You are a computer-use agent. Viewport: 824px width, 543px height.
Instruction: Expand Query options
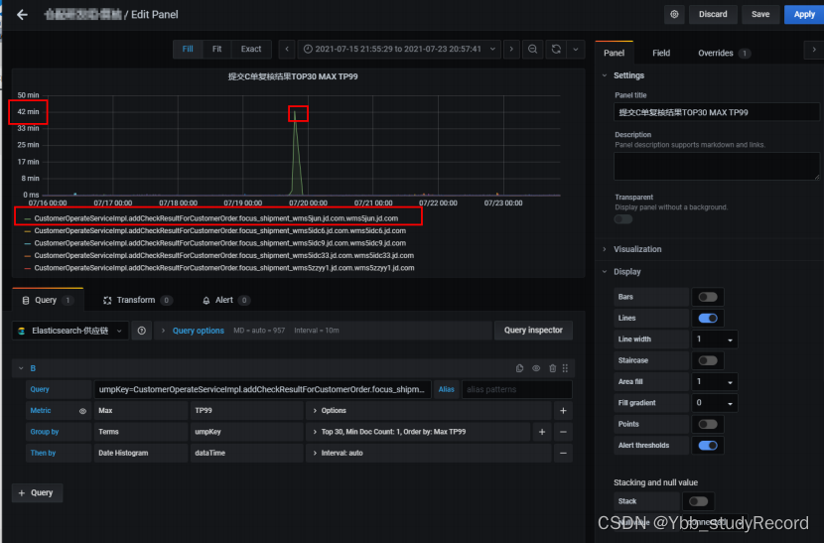point(199,331)
